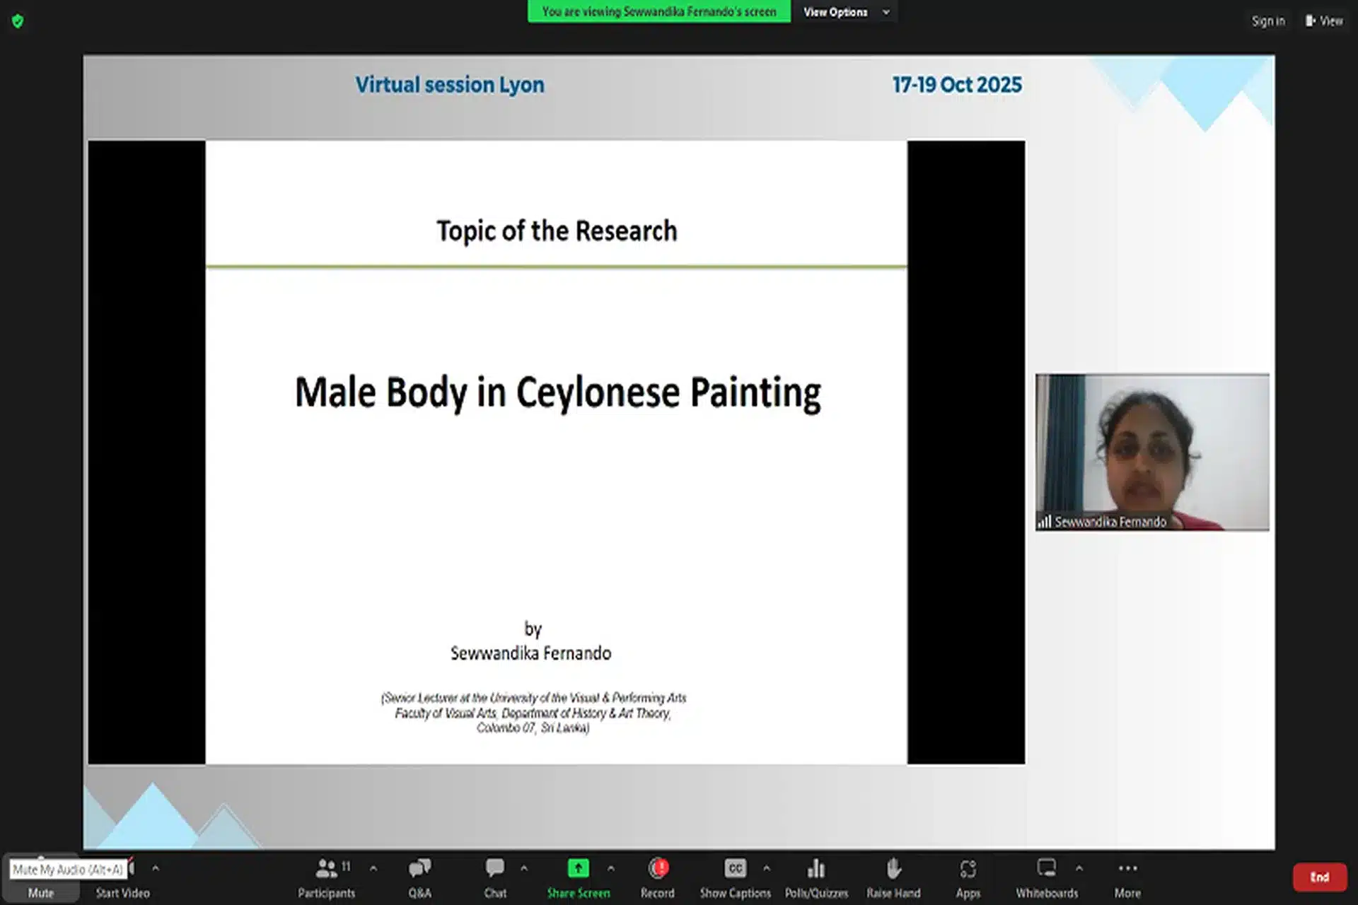Viewport: 1358px width, 905px height.
Task: Open Whiteboards
Action: coord(1046,868)
